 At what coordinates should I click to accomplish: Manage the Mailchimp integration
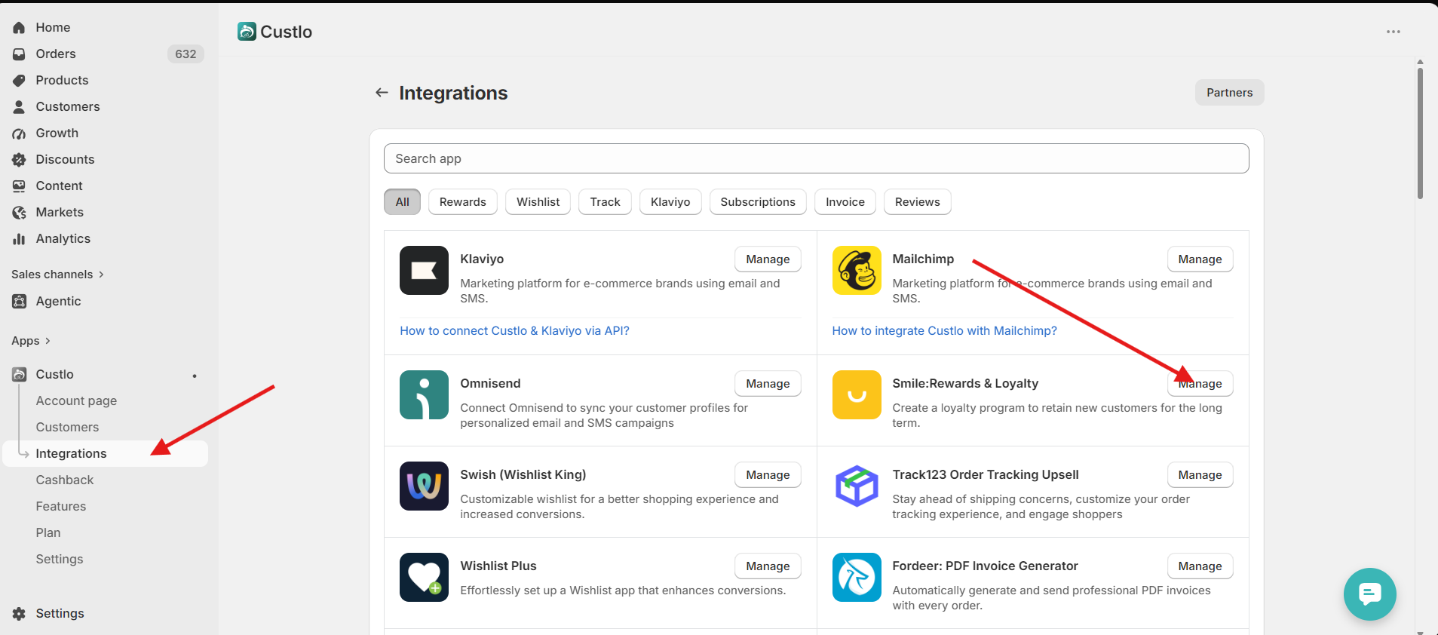(1200, 259)
